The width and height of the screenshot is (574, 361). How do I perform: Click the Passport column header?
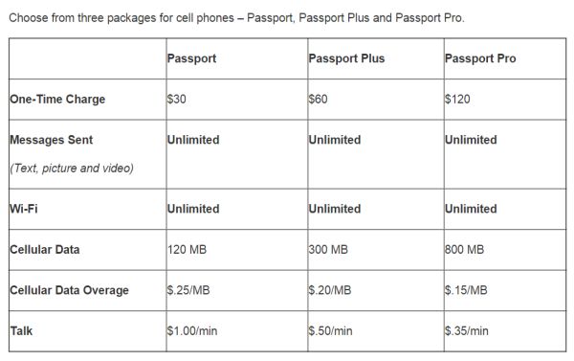[191, 58]
